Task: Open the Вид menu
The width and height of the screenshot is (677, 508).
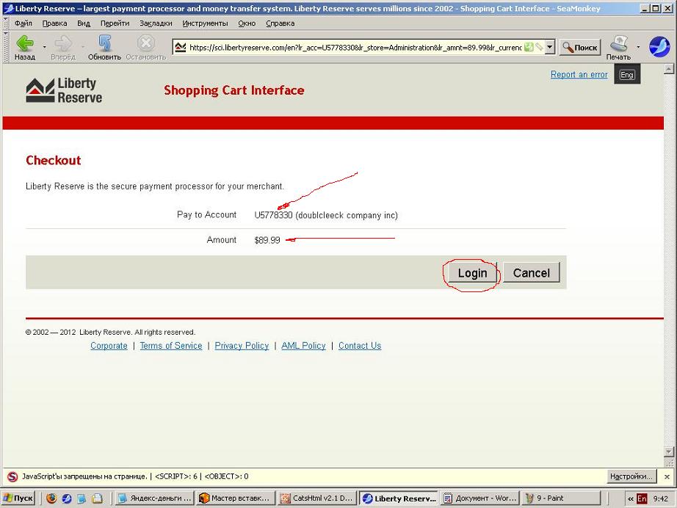Action: click(x=84, y=23)
